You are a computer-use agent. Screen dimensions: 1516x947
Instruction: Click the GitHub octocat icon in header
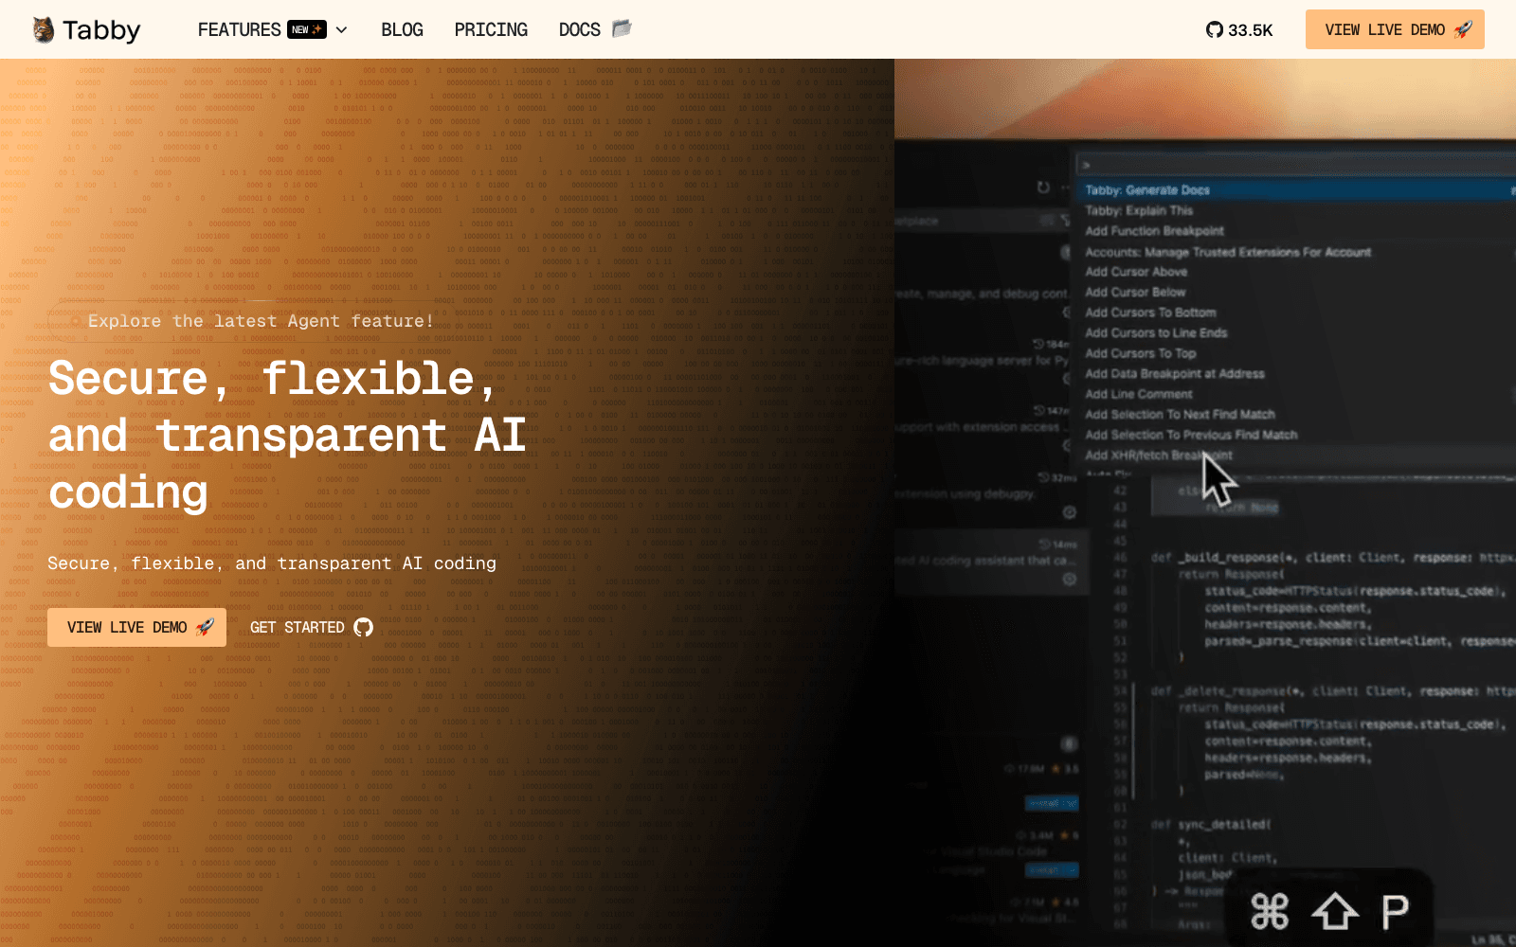(1214, 30)
